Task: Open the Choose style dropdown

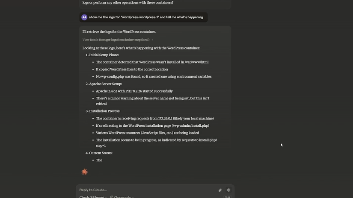Action: 124,197
